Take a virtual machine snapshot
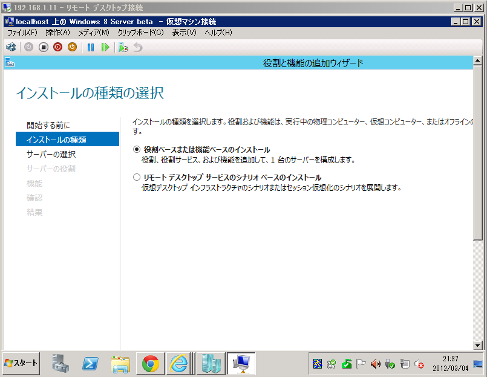Screen dimensions: 487x377 123,47
